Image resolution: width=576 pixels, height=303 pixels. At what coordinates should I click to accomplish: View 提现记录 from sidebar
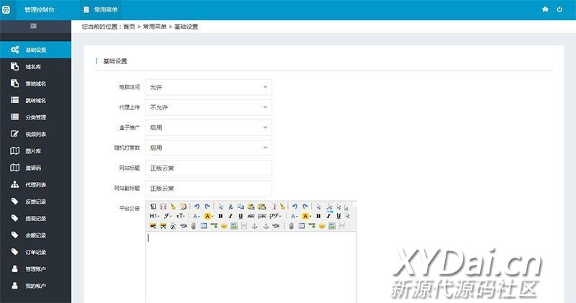tap(35, 219)
